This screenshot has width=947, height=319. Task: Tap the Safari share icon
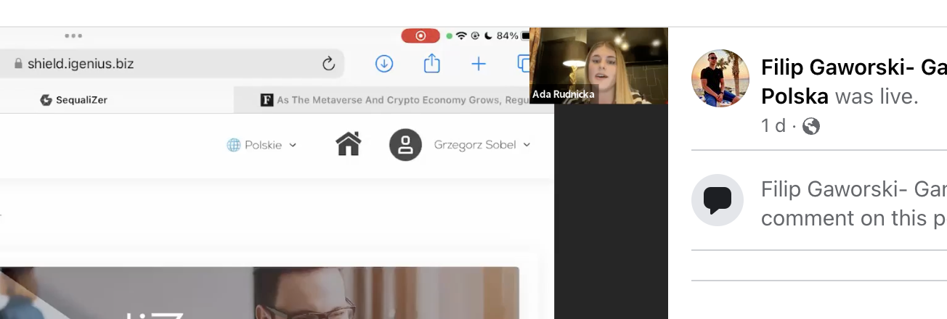click(432, 63)
